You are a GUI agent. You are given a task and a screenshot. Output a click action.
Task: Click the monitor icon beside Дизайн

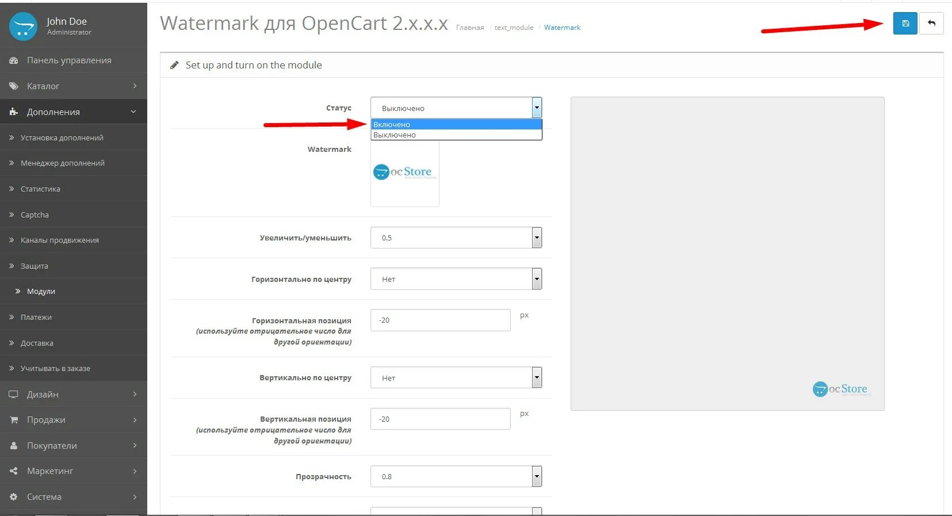(14, 395)
